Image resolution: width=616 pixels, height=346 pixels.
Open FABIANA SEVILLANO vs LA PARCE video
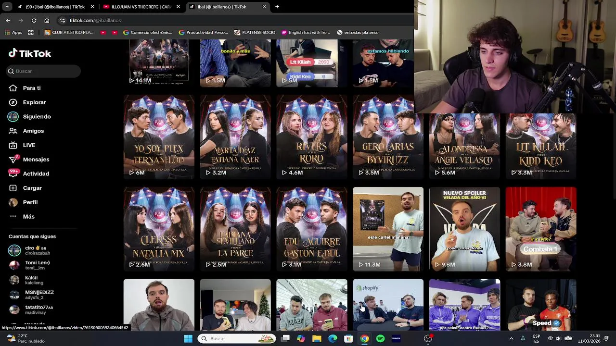[x=235, y=229]
